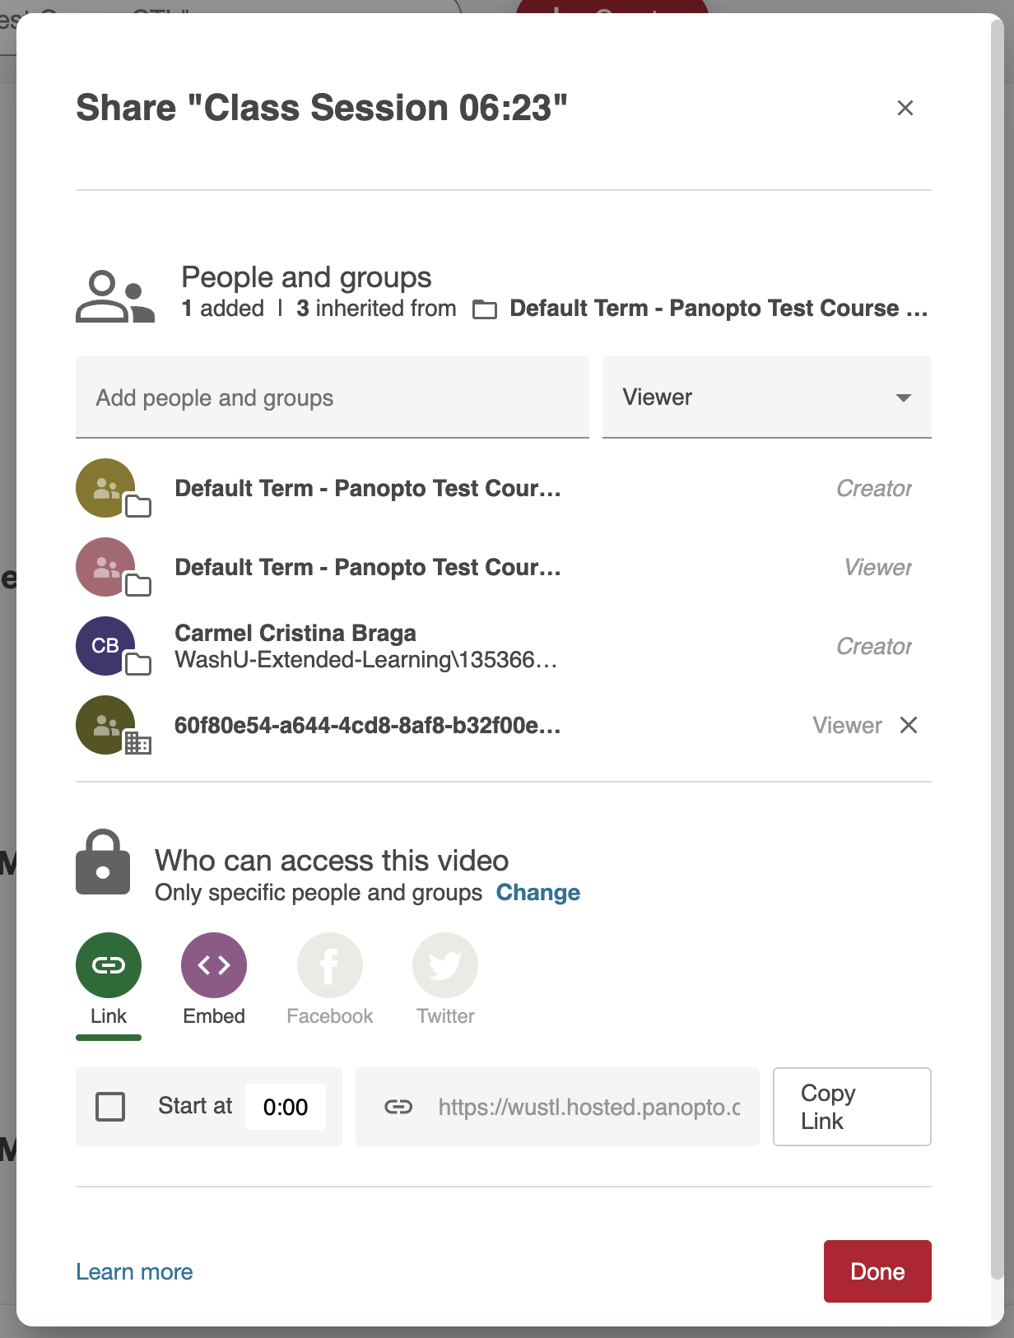The width and height of the screenshot is (1014, 1338).
Task: Click the green Link share icon
Action: pyautogui.click(x=109, y=965)
